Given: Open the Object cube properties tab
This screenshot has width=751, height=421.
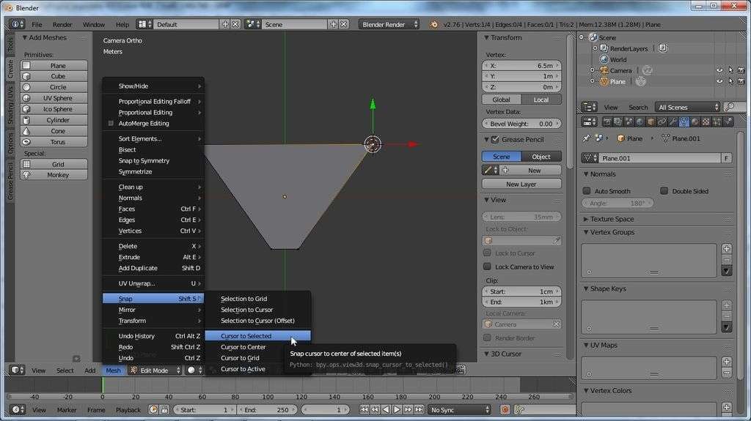Looking at the screenshot, I should (651, 122).
